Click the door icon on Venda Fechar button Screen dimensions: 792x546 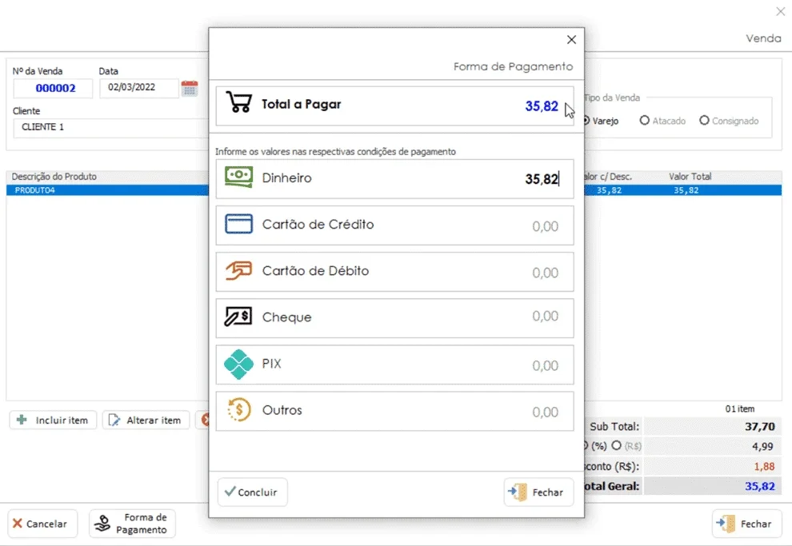tap(726, 524)
